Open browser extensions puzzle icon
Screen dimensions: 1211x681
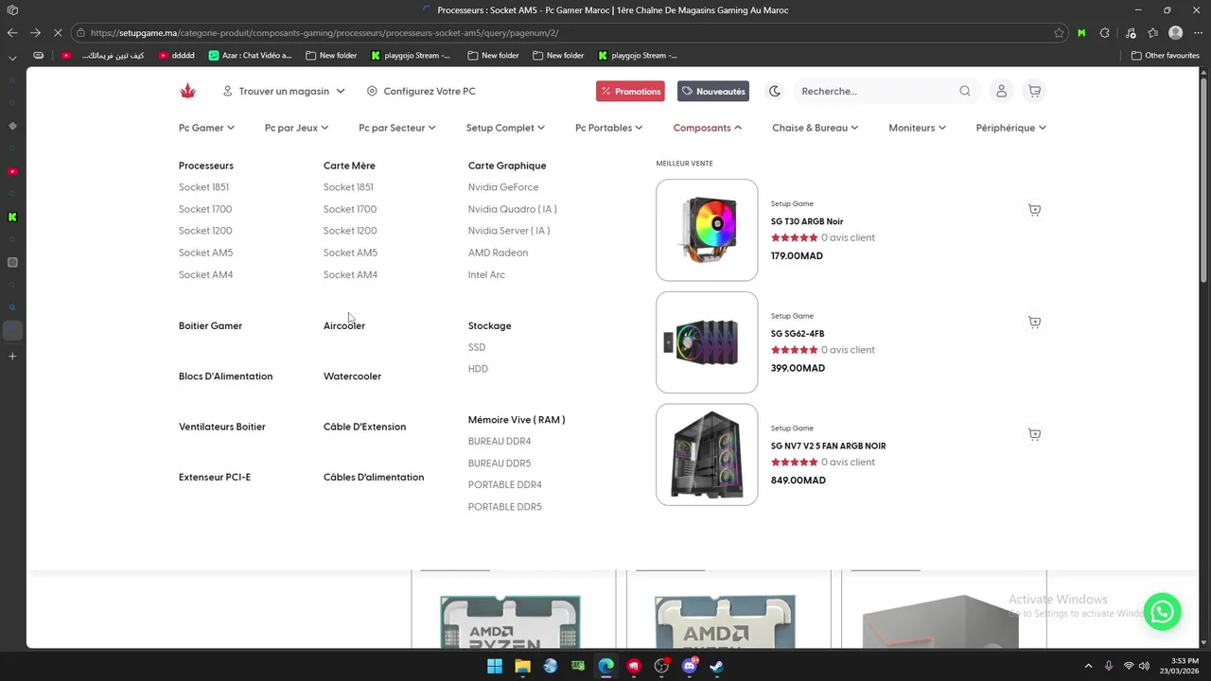point(1104,32)
